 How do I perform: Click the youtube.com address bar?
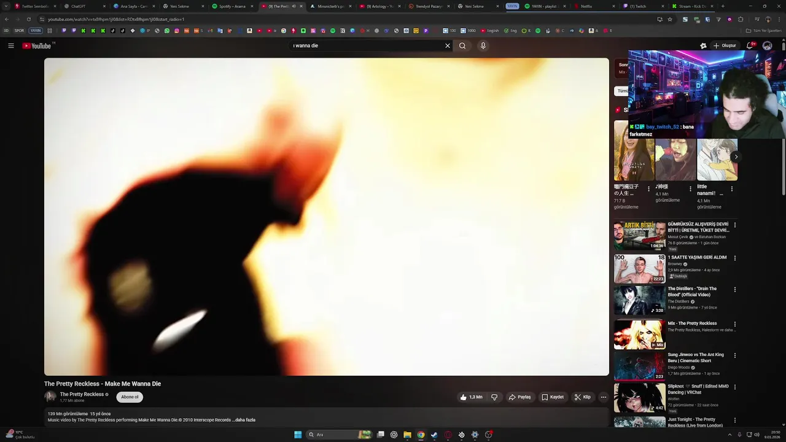[x=344, y=19]
